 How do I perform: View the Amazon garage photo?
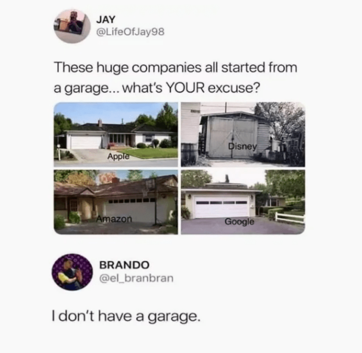116,202
